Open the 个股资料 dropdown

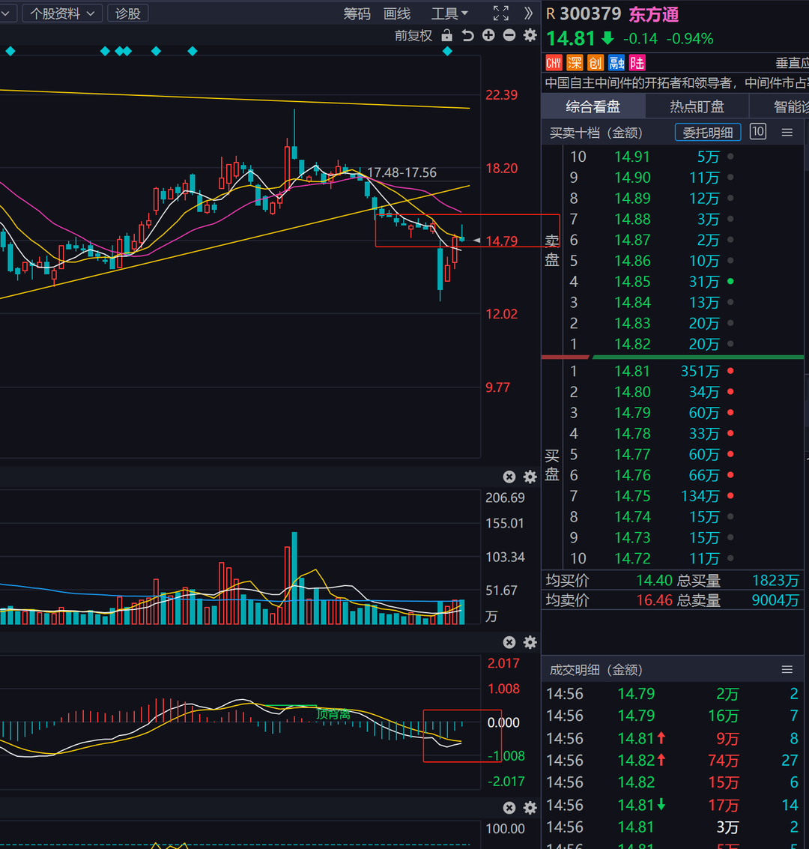pos(62,13)
